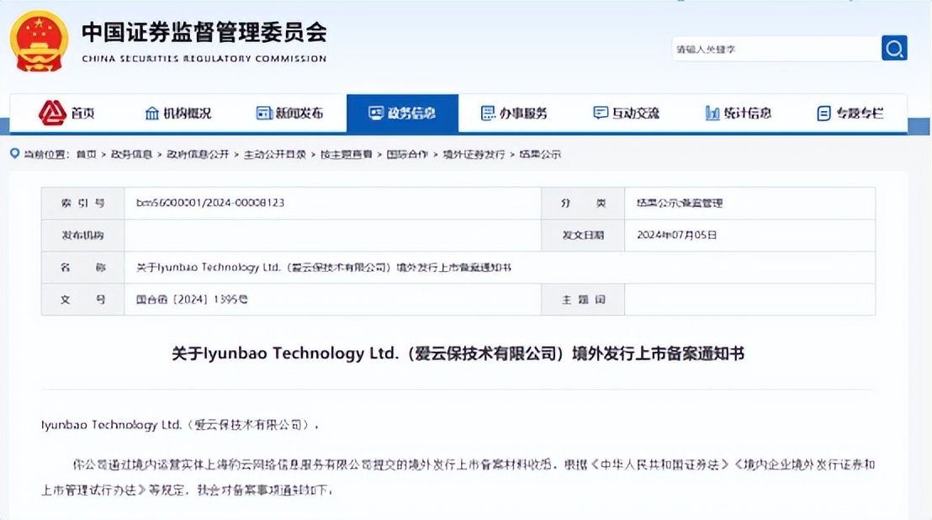Click the index number bm56000001/2024-00008123
932x520 pixels.
tap(210, 203)
